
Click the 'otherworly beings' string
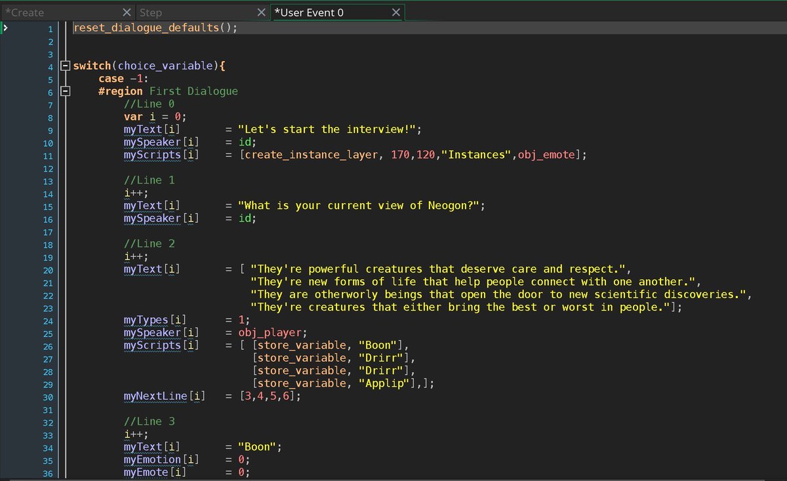tap(498, 294)
